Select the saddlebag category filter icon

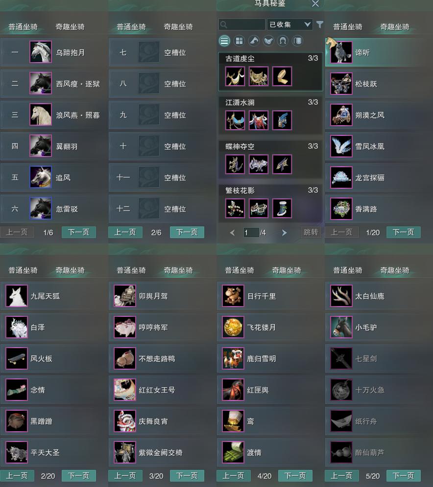[298, 41]
